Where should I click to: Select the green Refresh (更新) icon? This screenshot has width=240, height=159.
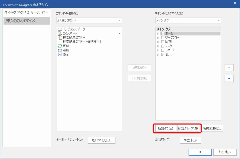click(x=60, y=46)
